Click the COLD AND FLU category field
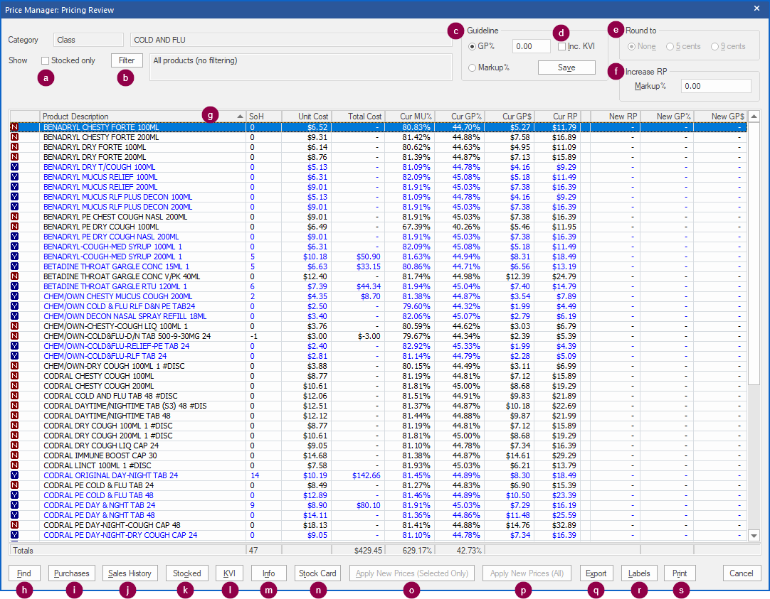The width and height of the screenshot is (770, 599). coord(291,40)
